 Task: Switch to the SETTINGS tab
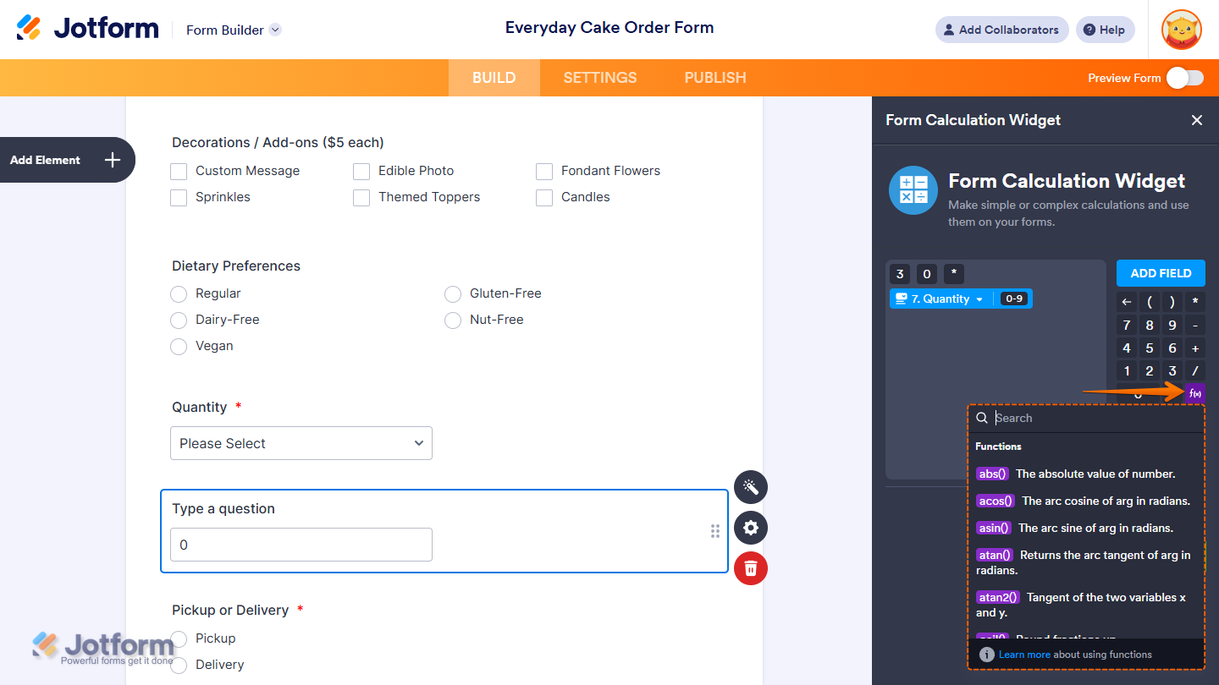[599, 77]
